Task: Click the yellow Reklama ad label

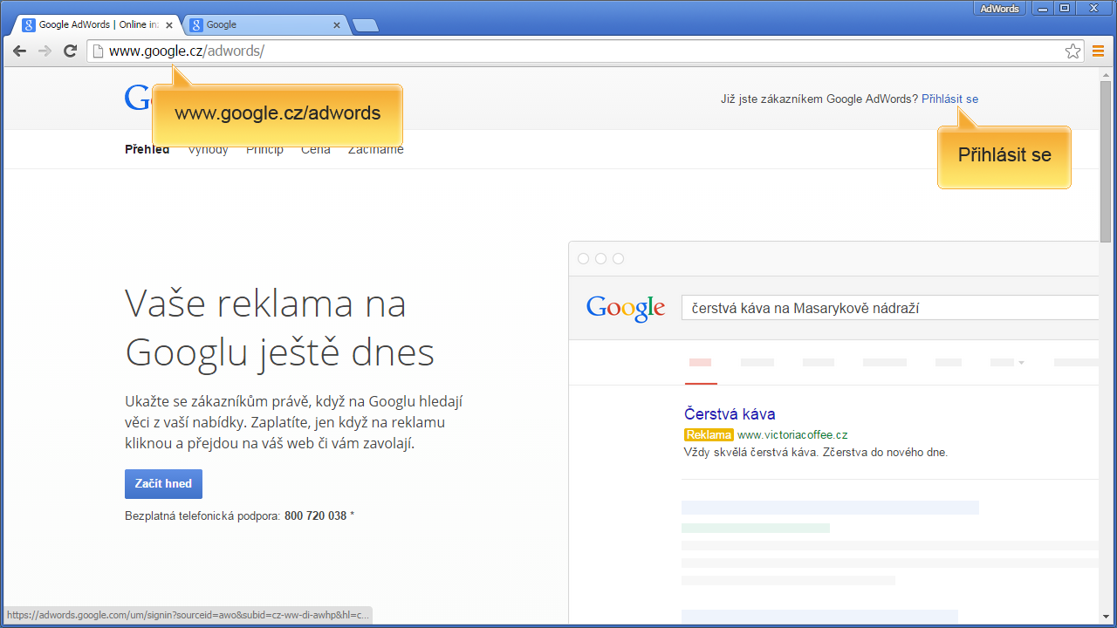Action: point(709,434)
